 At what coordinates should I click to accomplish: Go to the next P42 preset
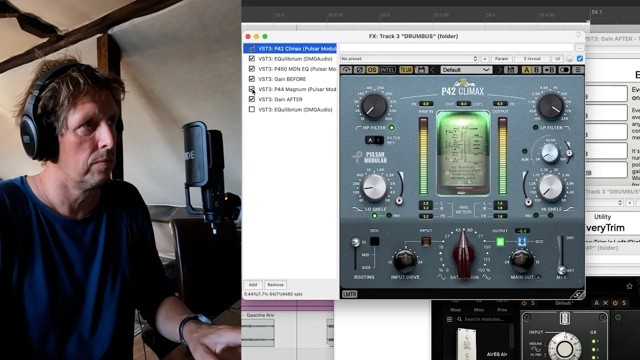[499, 70]
